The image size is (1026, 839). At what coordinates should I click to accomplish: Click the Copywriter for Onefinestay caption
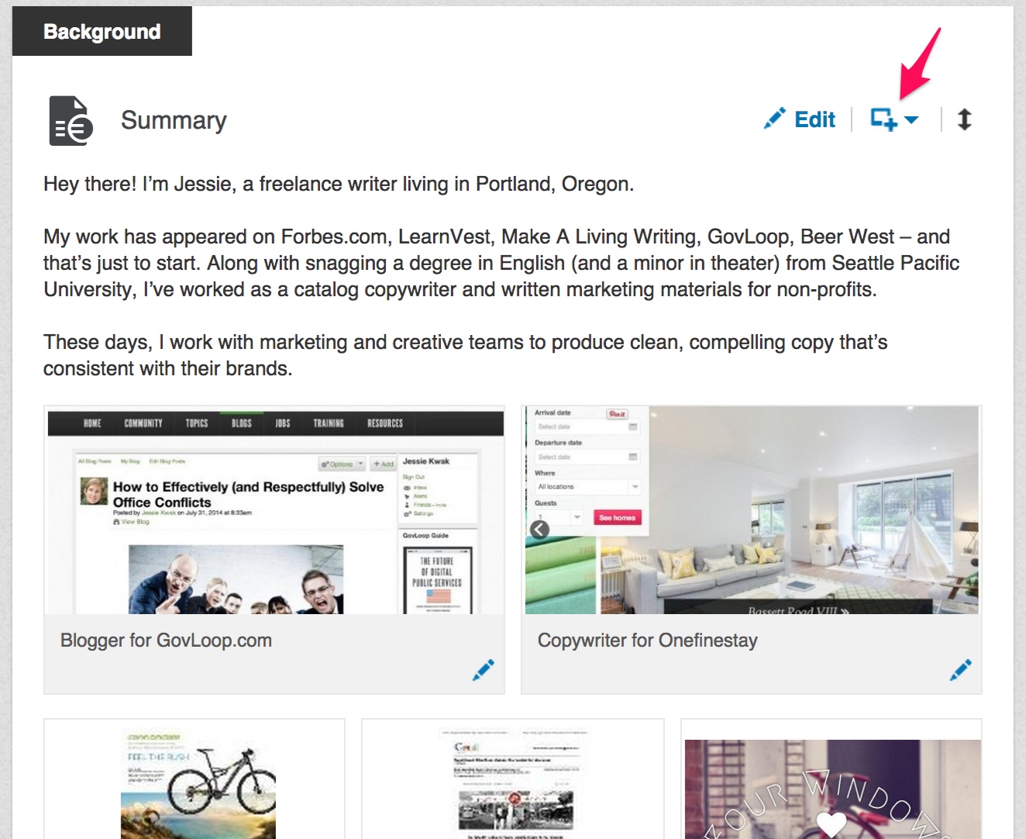tap(648, 640)
